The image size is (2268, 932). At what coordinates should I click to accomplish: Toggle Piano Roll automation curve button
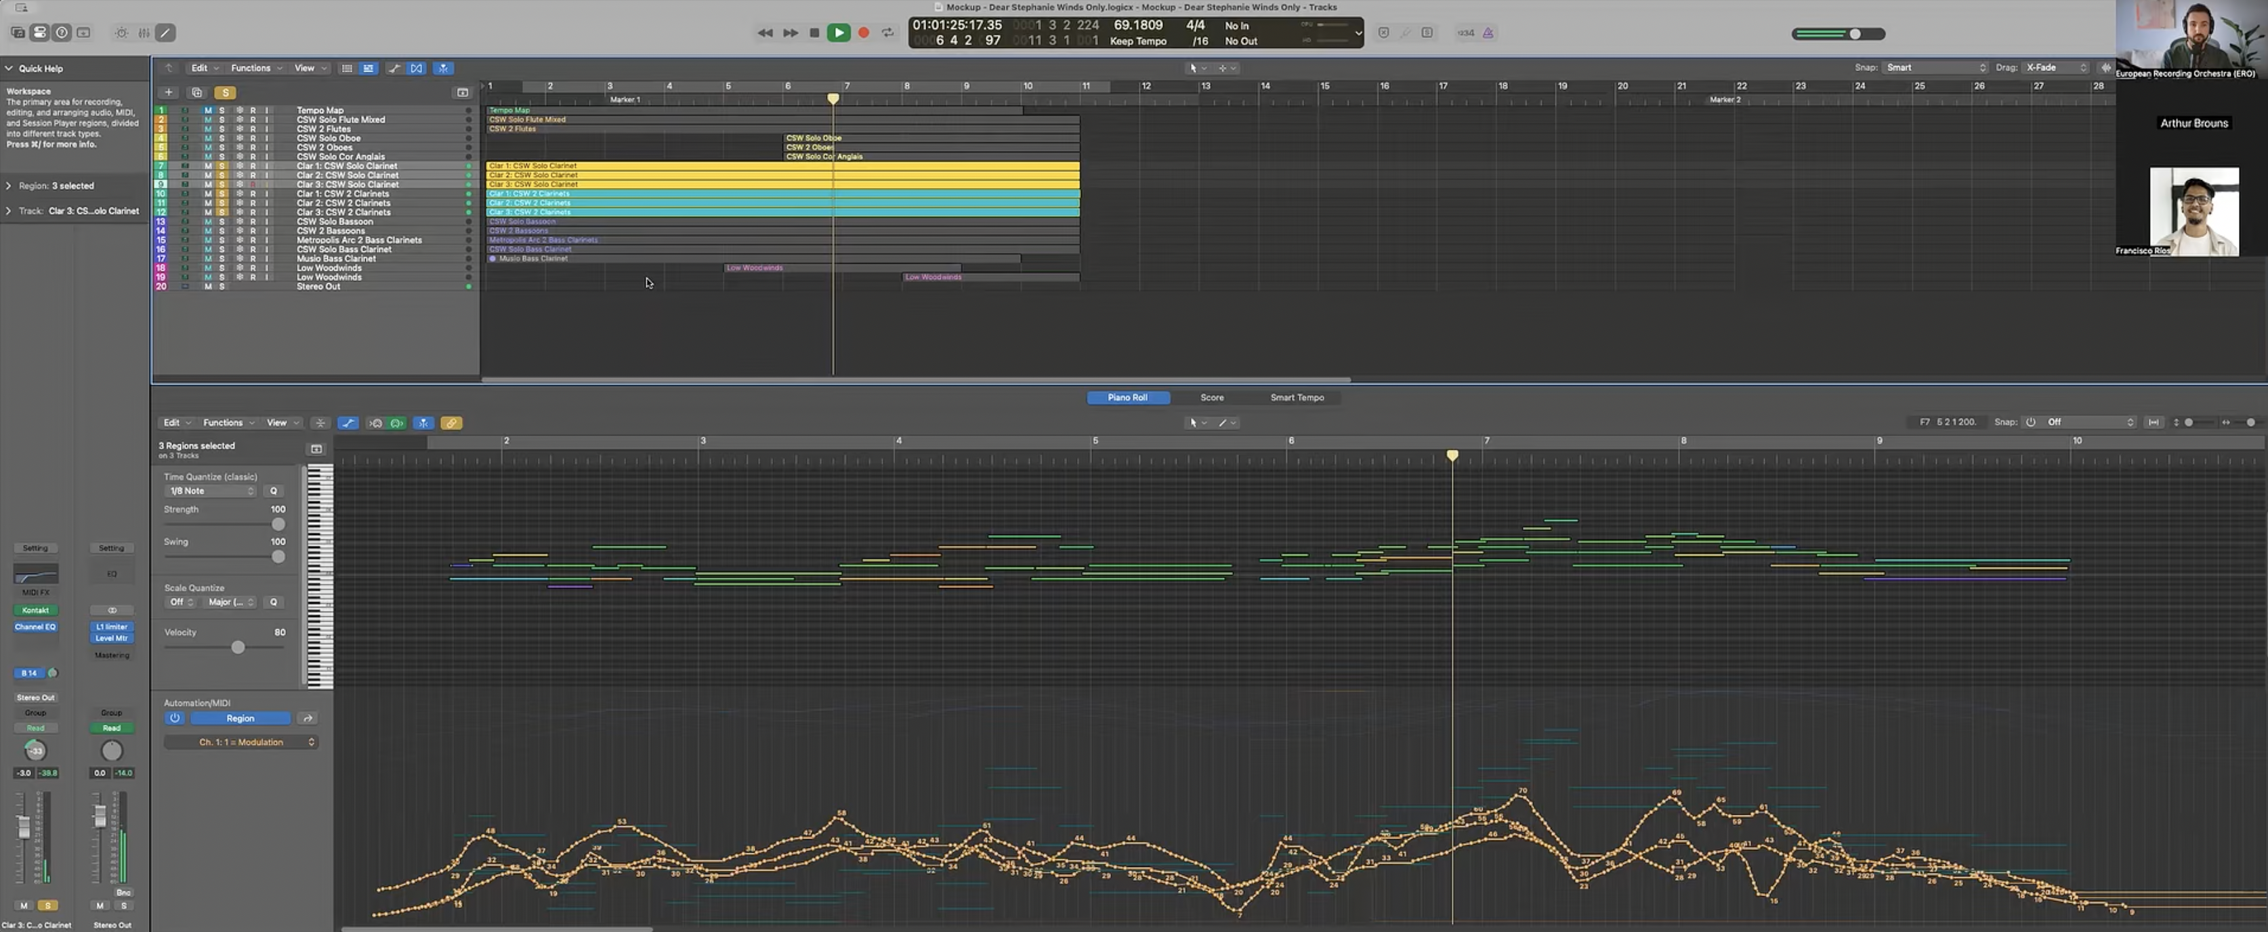click(x=349, y=423)
